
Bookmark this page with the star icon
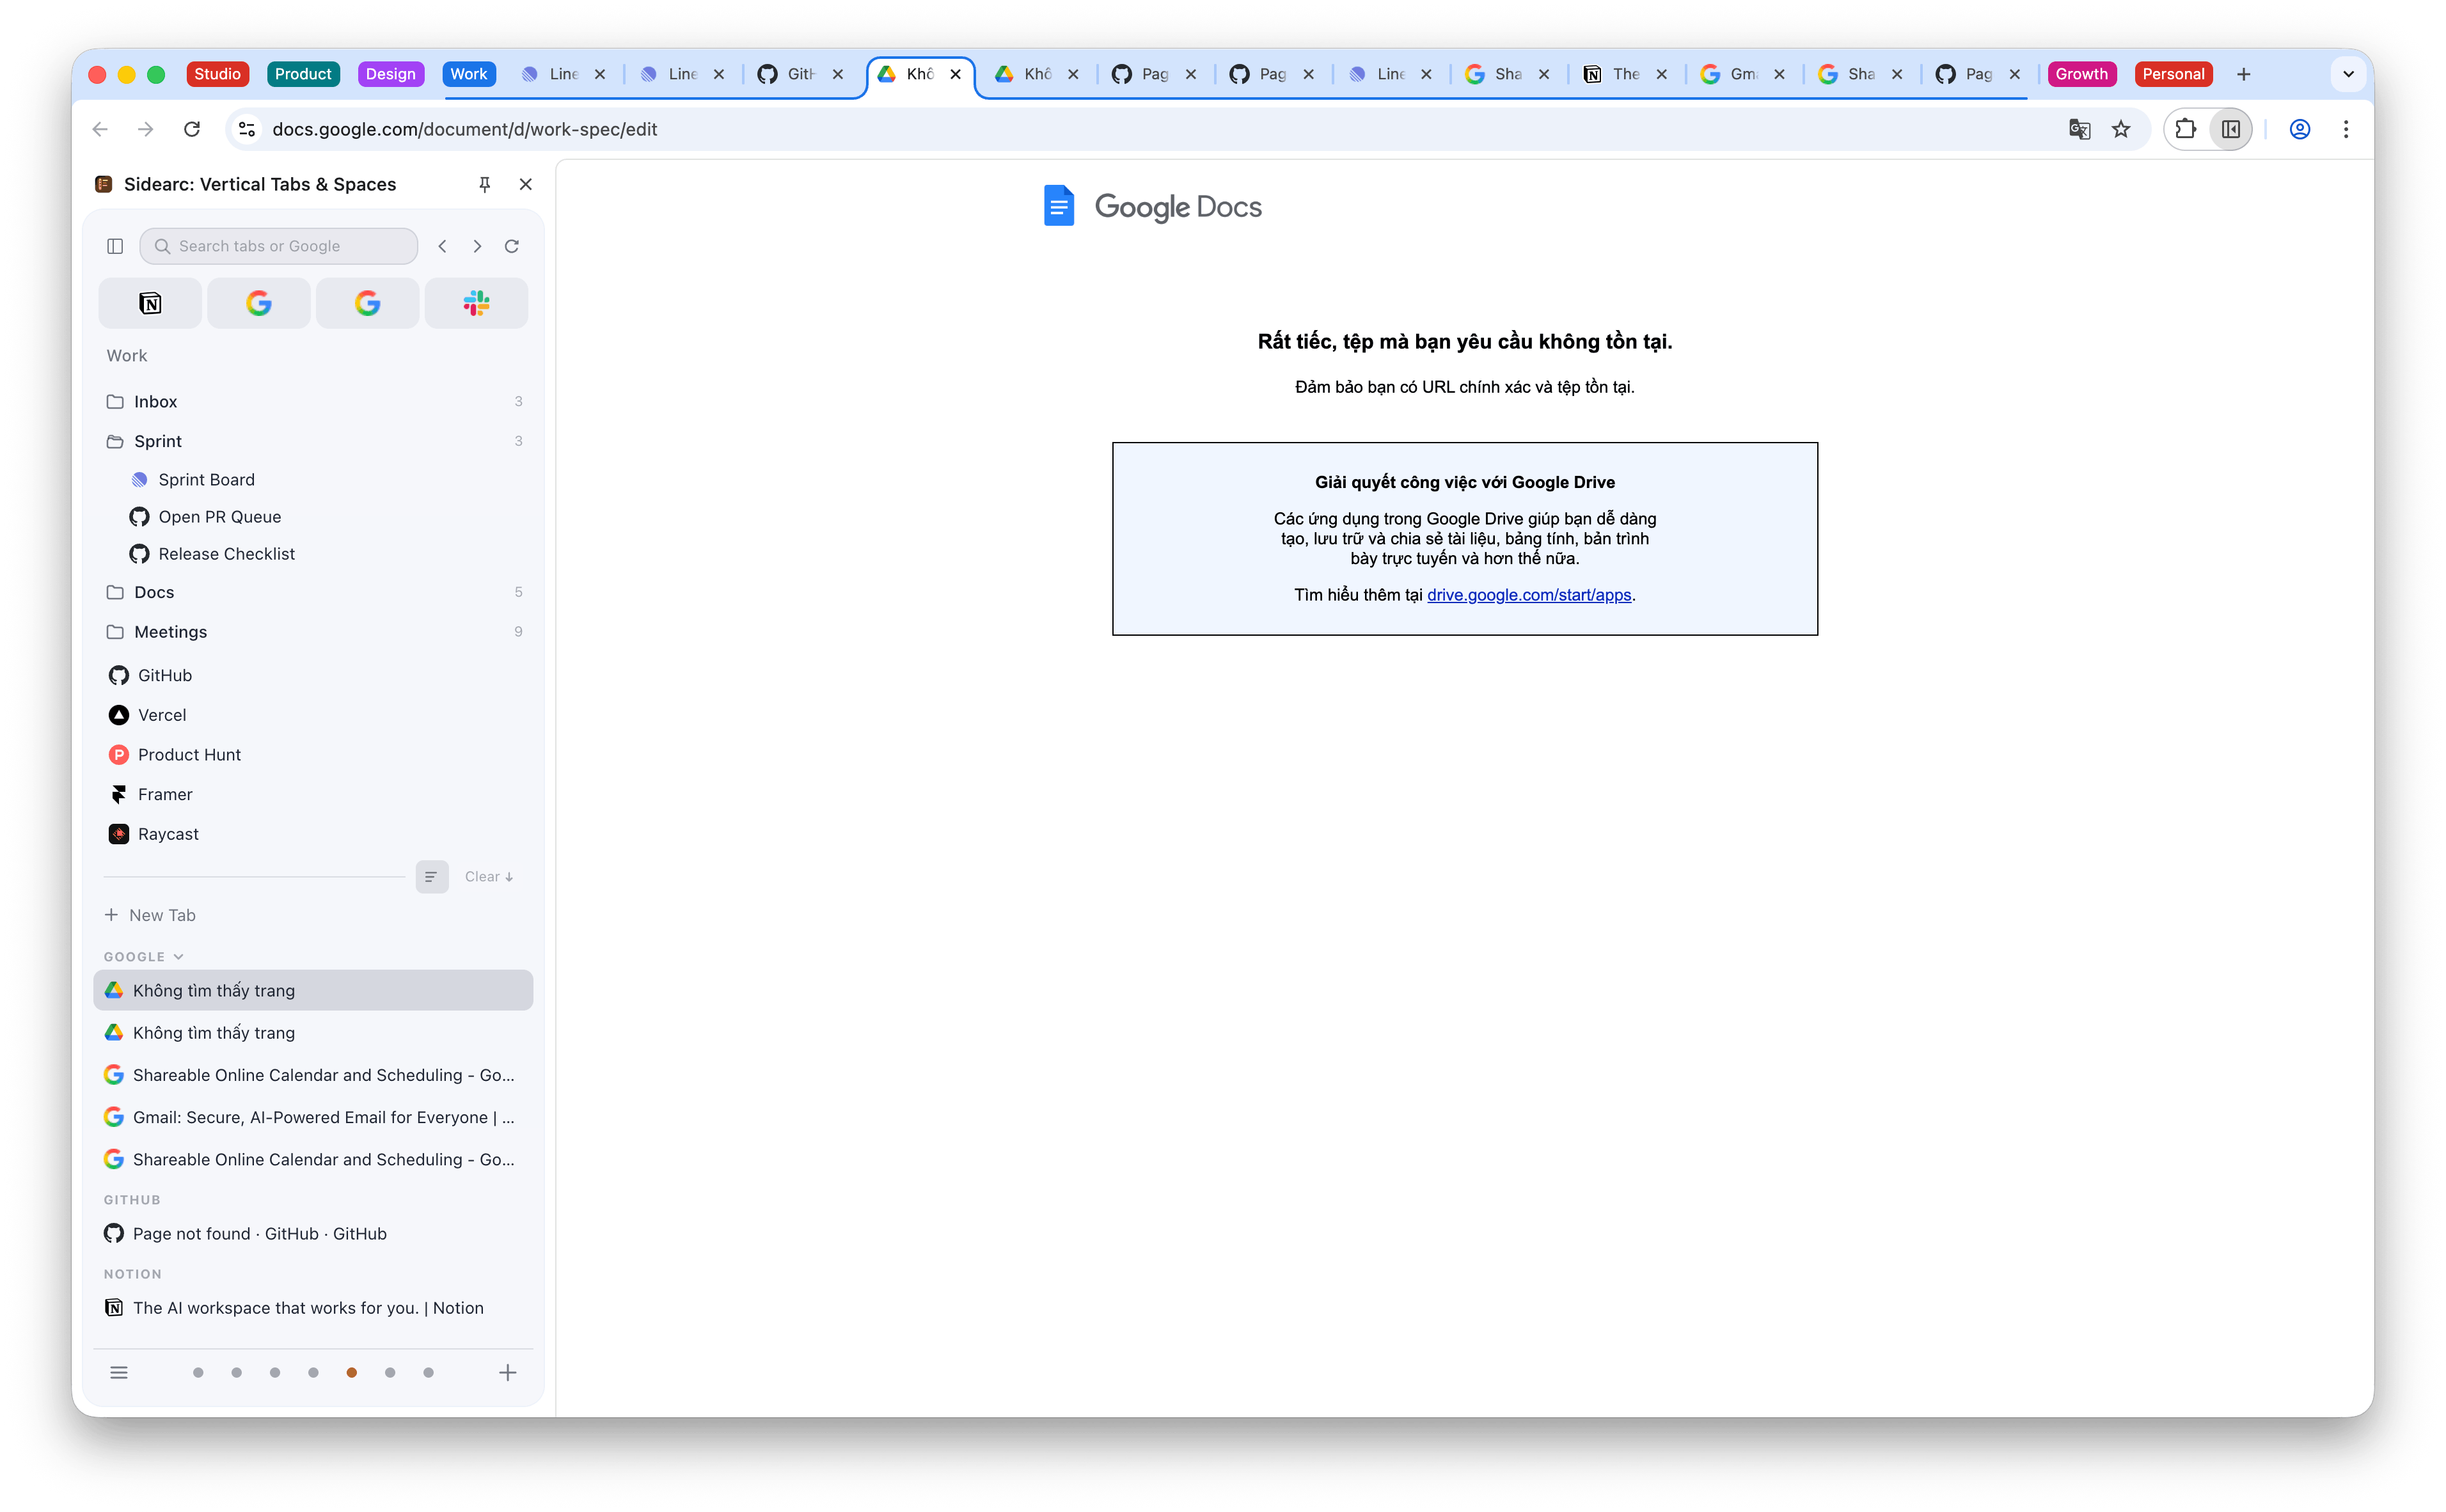click(x=2120, y=129)
